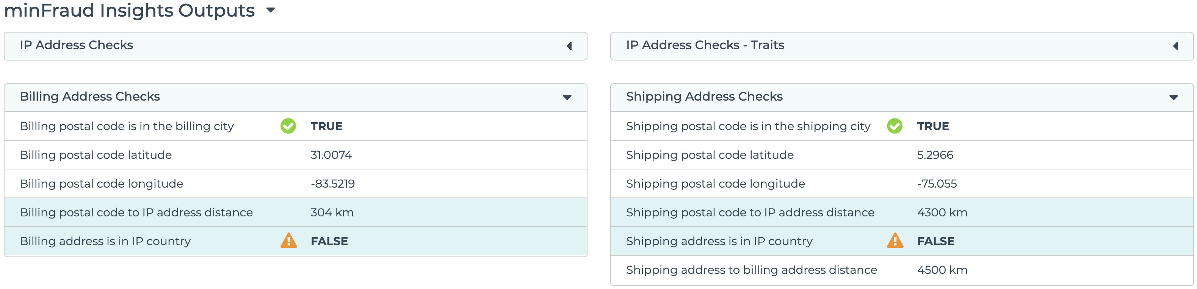The width and height of the screenshot is (1197, 289).
Task: Click green checkmark beside billing postal code
Action: [288, 126]
